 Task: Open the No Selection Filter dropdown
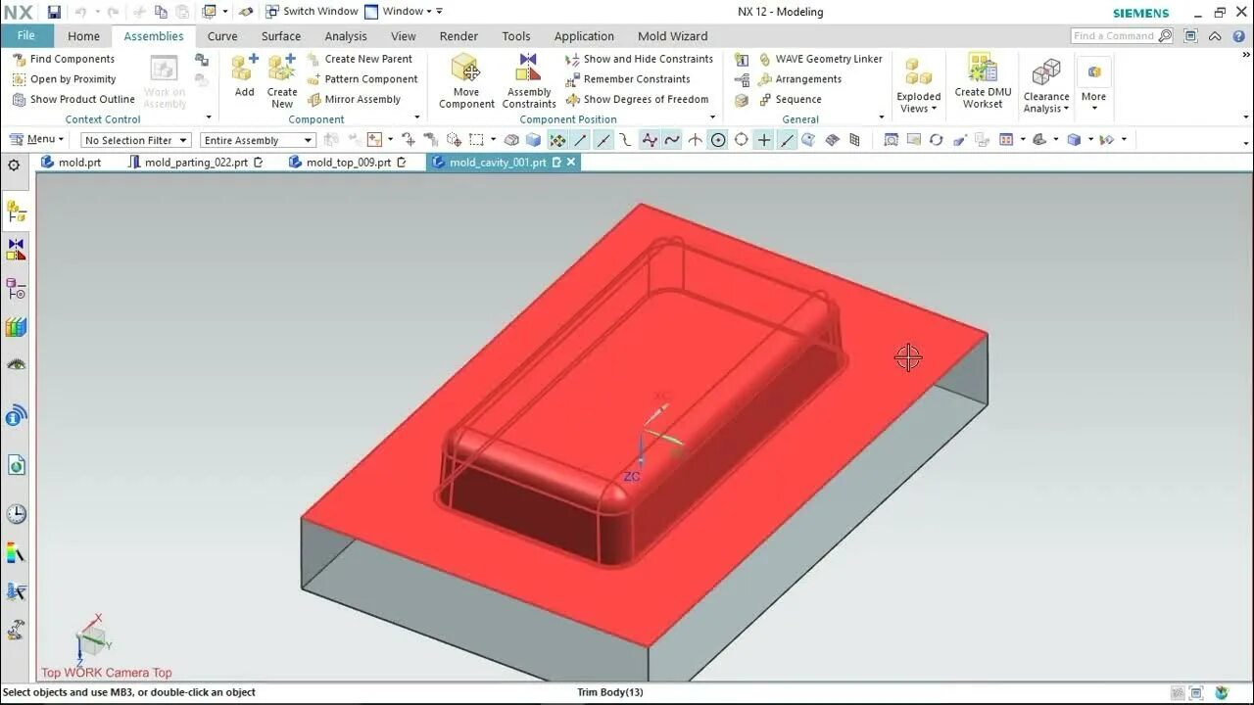135,140
